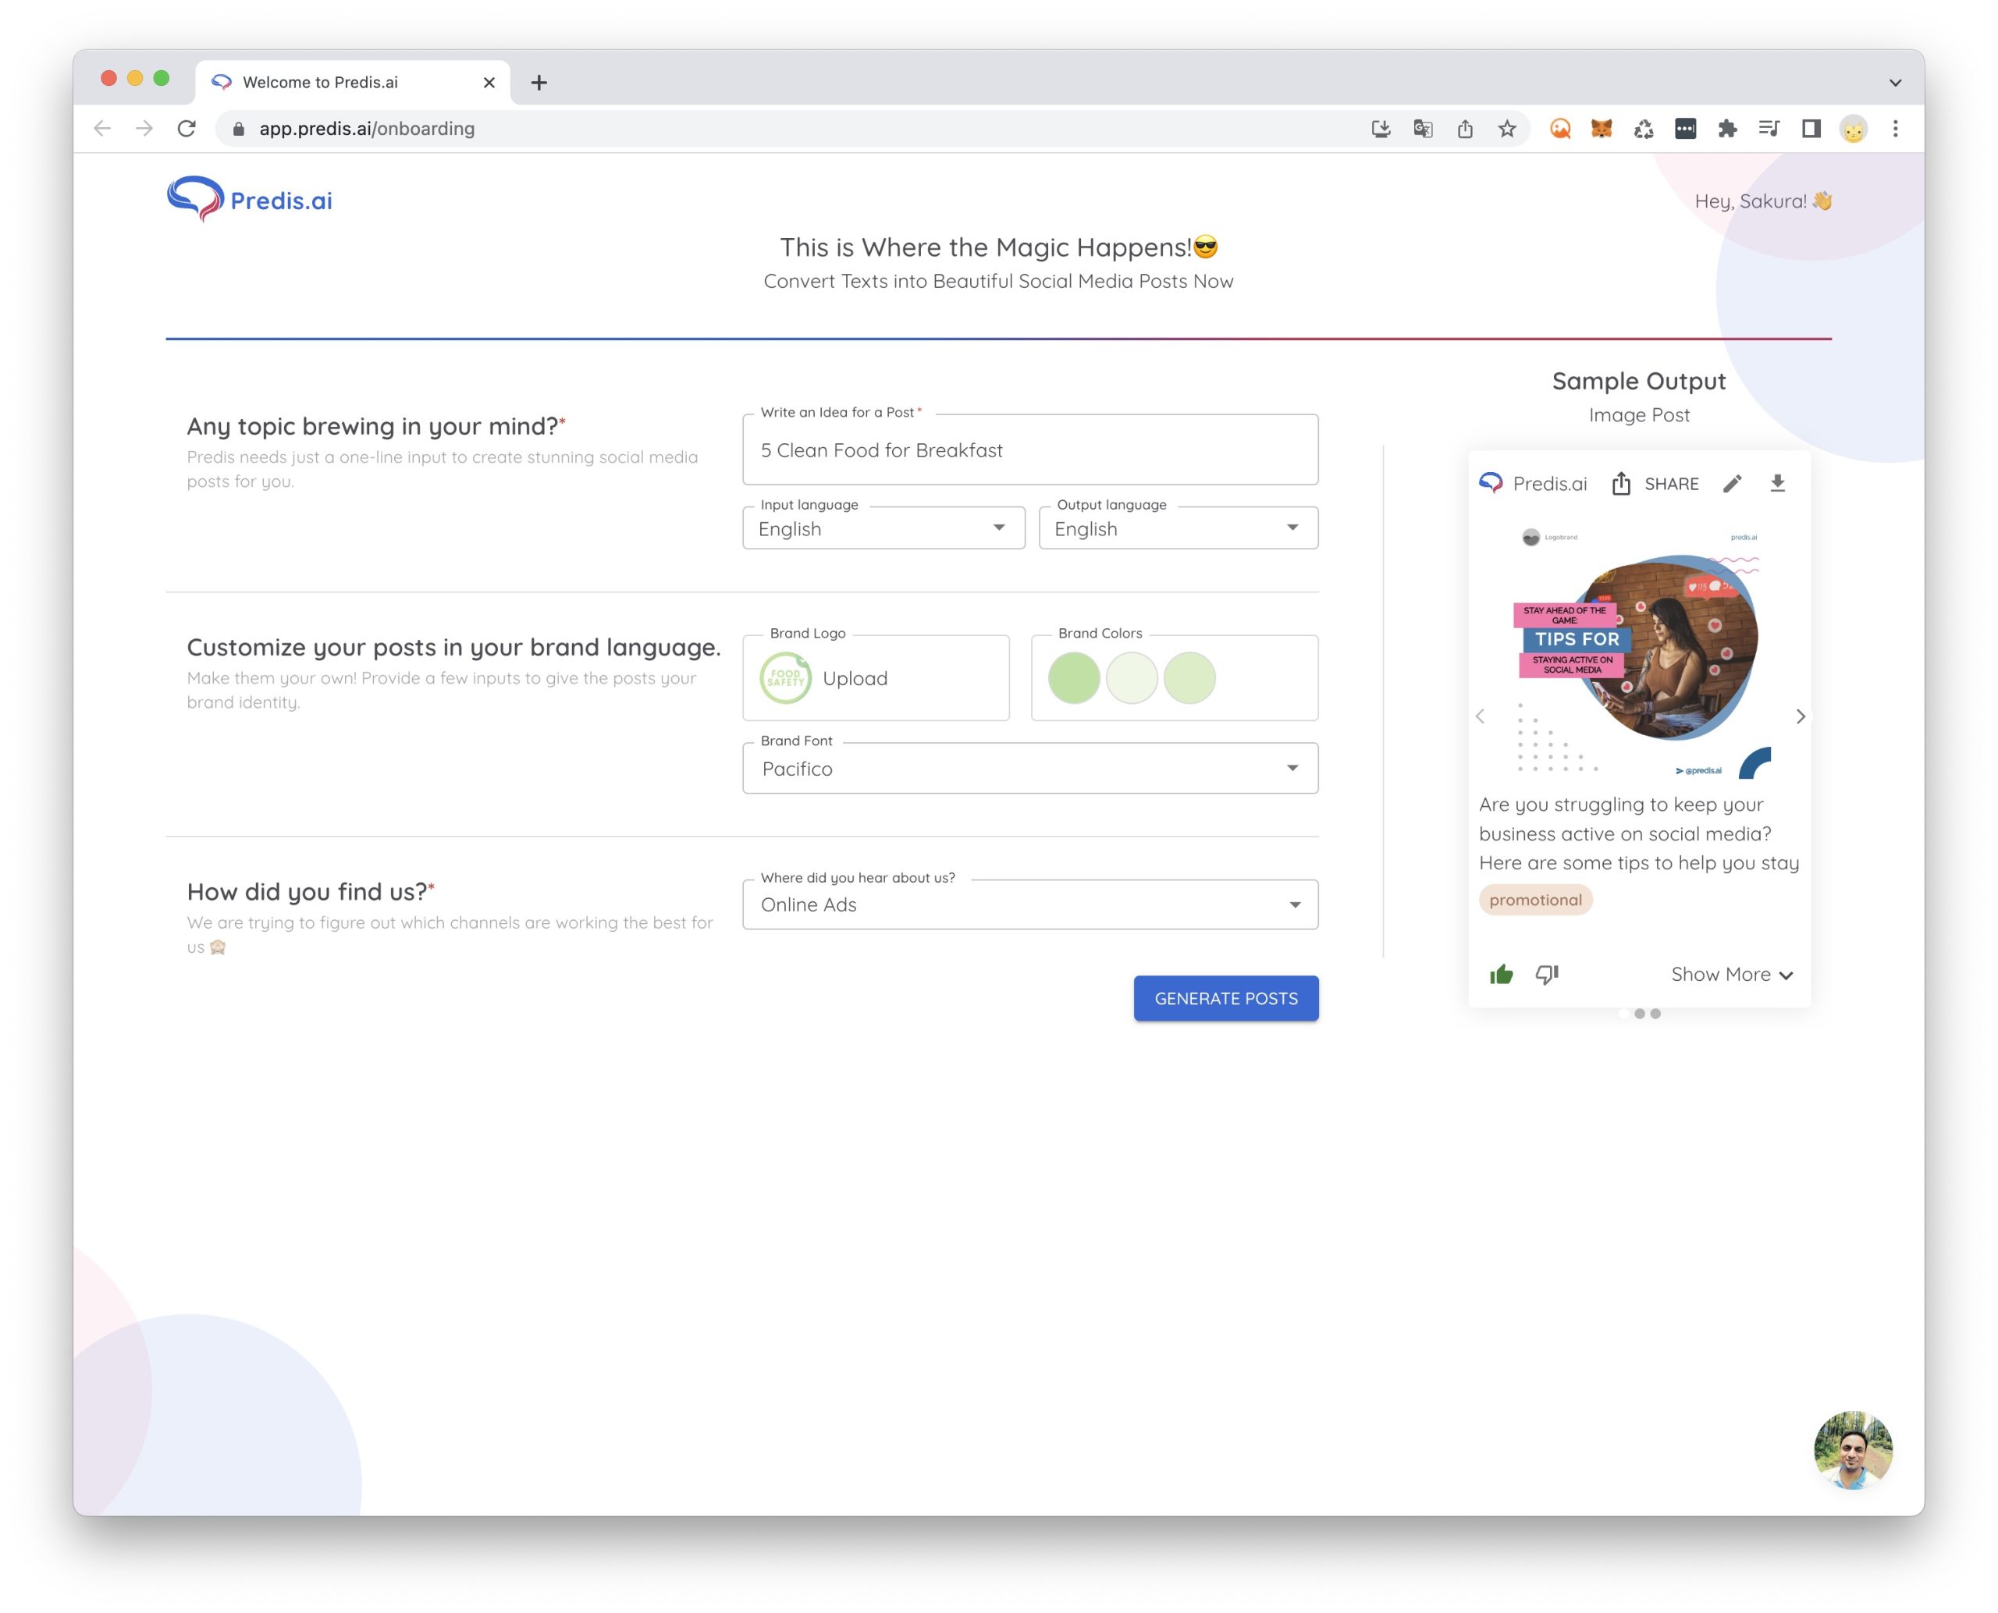The width and height of the screenshot is (1998, 1613).
Task: Pick the first green brand color swatch
Action: (x=1073, y=678)
